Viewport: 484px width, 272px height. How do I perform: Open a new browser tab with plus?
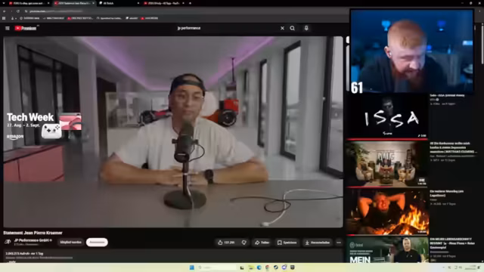coord(190,3)
